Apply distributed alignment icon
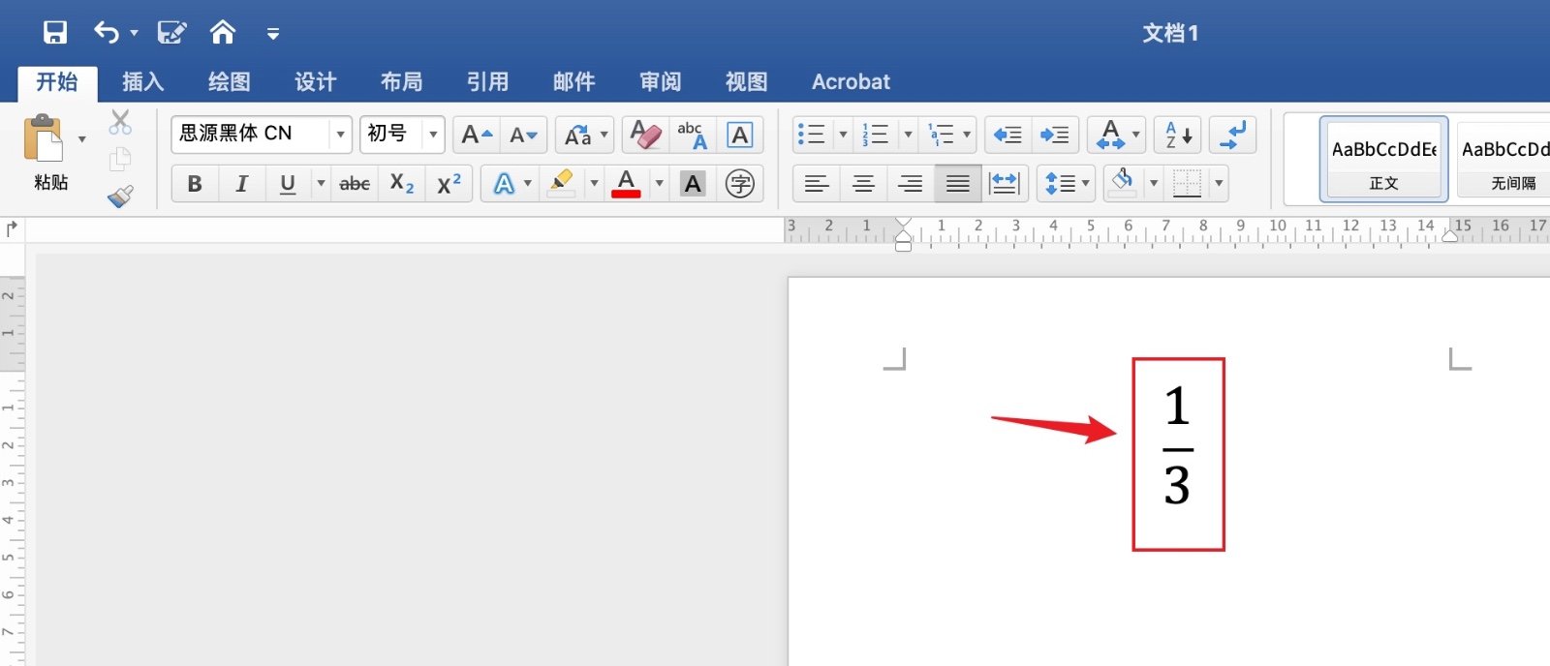This screenshot has height=666, width=1550. tap(1005, 184)
